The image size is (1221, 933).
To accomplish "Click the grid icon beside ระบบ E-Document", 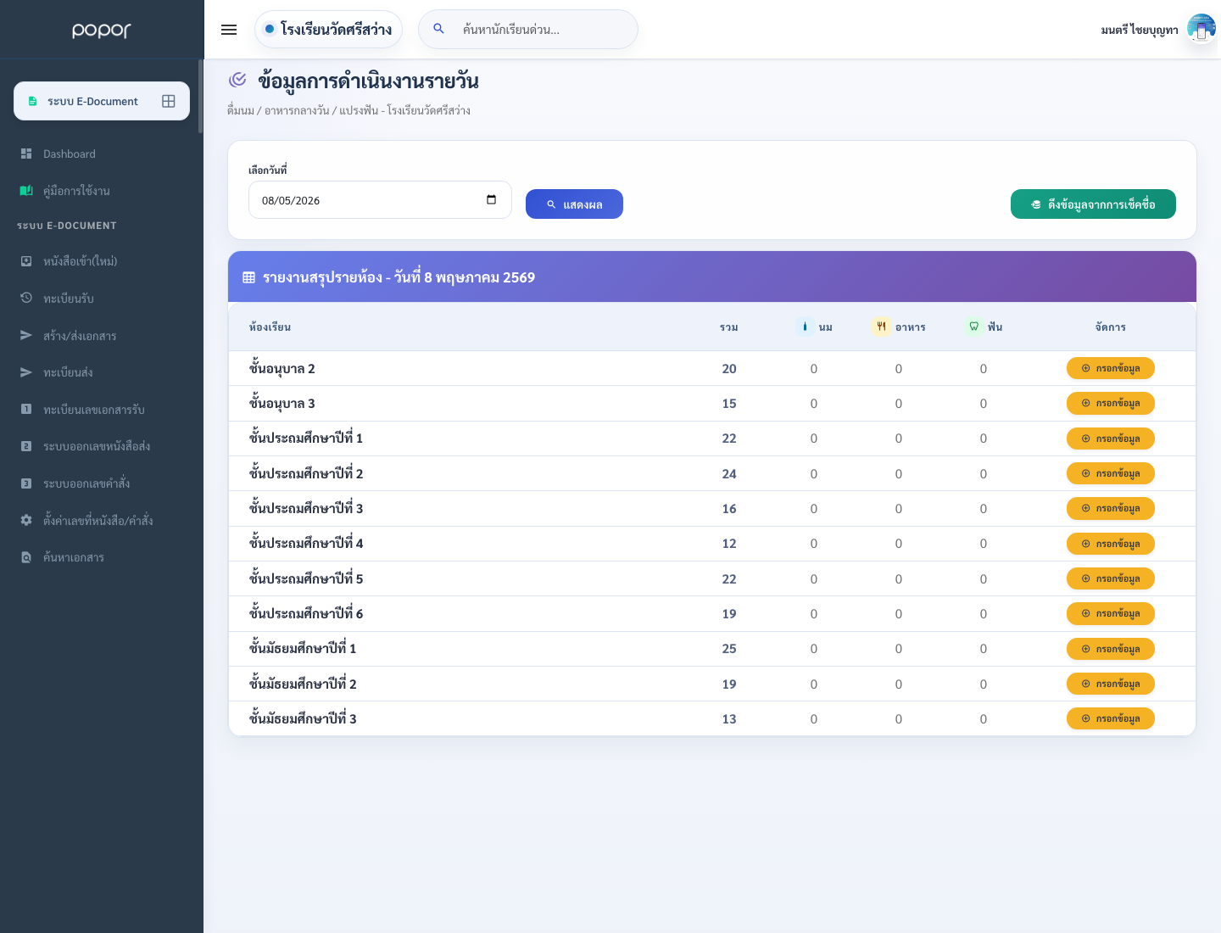I will point(169,101).
